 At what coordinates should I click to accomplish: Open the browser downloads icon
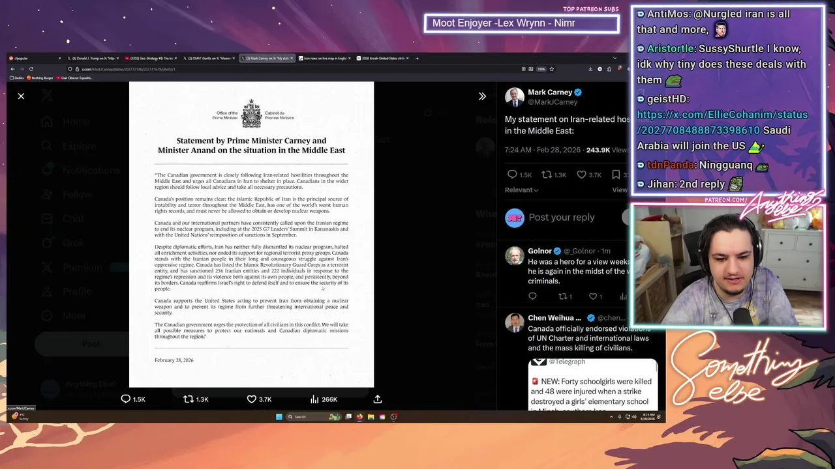[590, 69]
